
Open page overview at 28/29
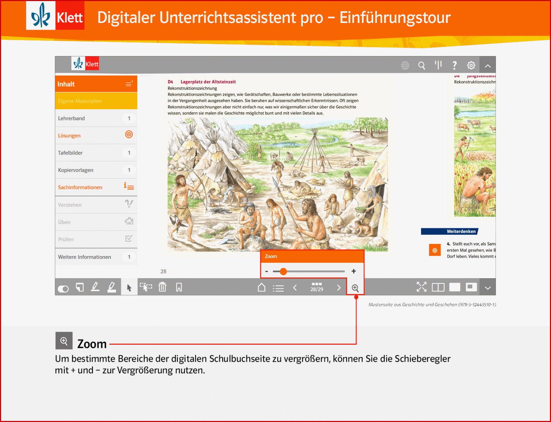(x=317, y=287)
